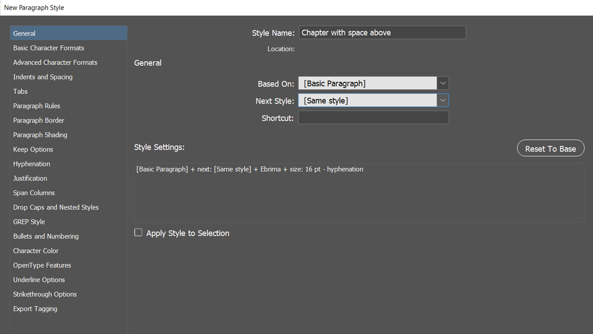Image resolution: width=593 pixels, height=334 pixels.
Task: Open the Hyphenation settings
Action: [x=32, y=164]
